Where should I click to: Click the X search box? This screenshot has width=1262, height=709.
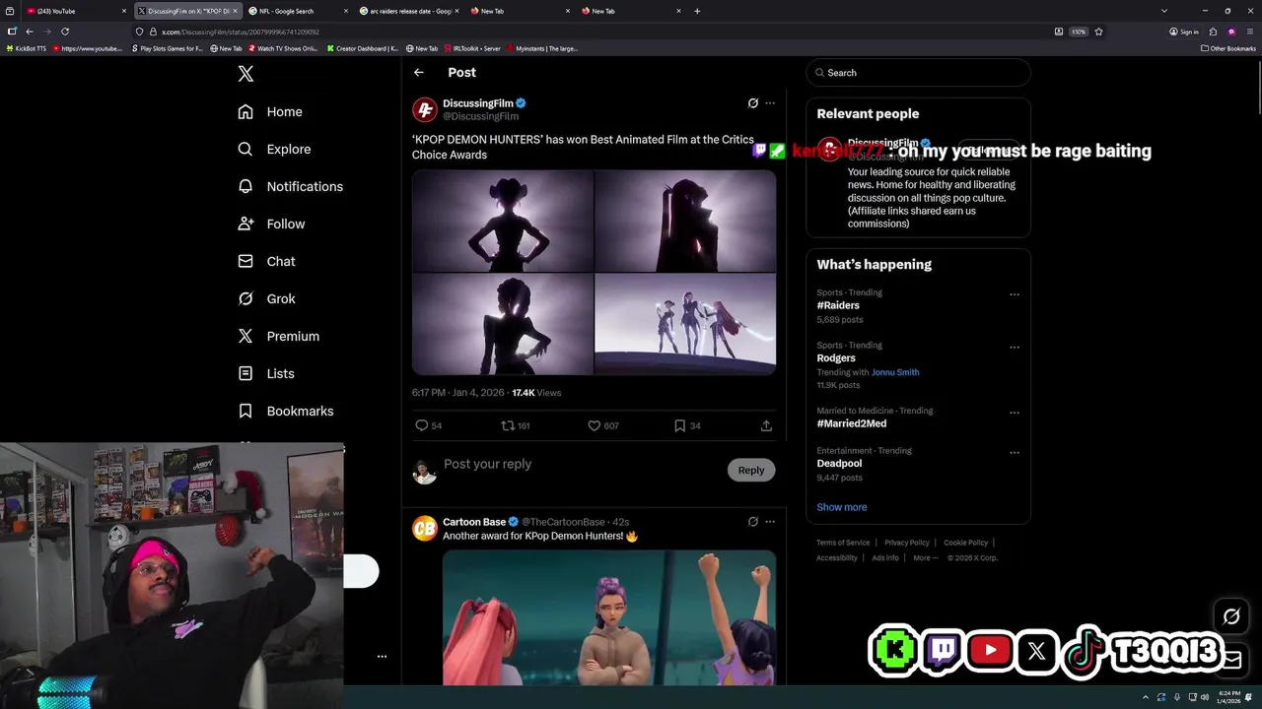[918, 73]
